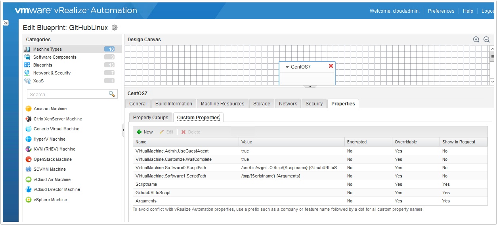The image size is (497, 225).
Task: Click canvas scrollbar up arrow
Action: tap(492, 49)
